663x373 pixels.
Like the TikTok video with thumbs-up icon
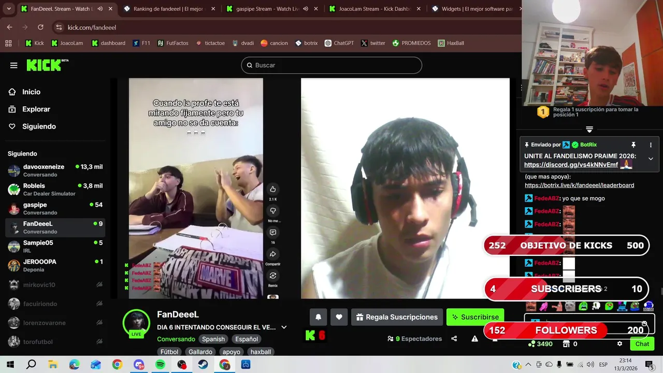pyautogui.click(x=273, y=189)
